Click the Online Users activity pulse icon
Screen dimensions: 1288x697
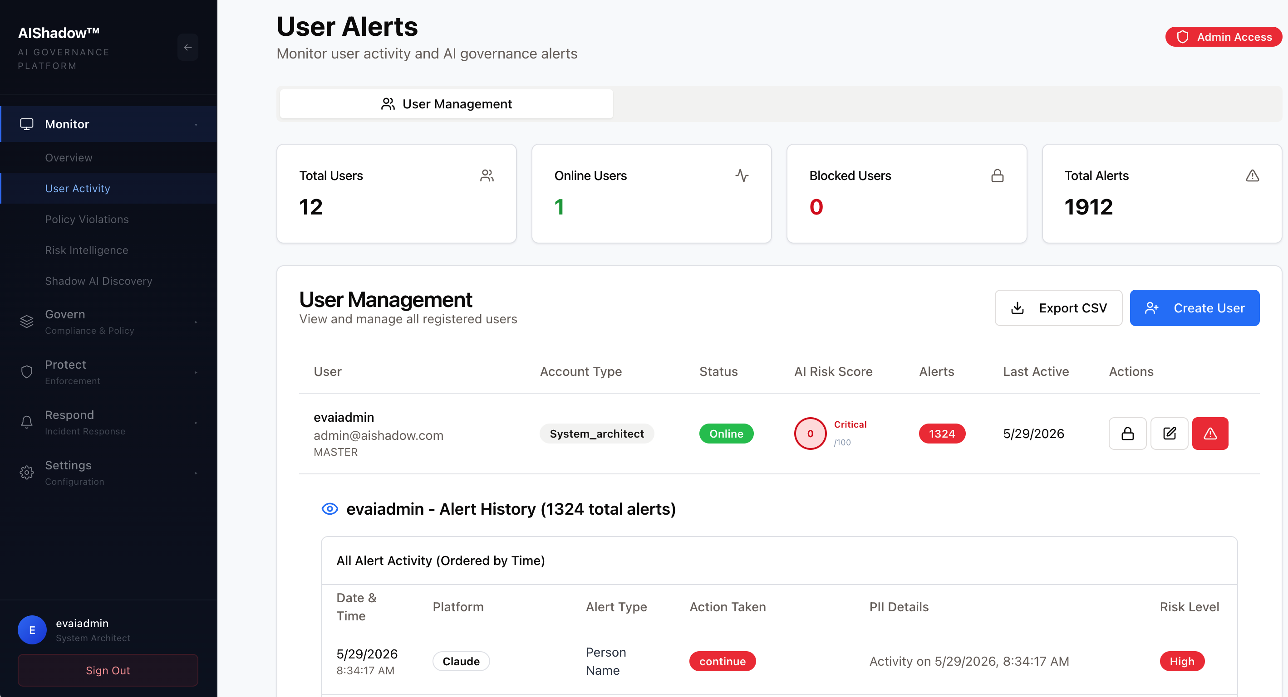click(x=742, y=175)
